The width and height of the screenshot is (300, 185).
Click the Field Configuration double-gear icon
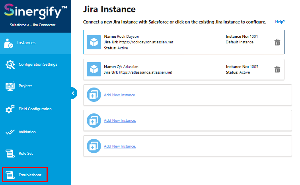(10, 109)
